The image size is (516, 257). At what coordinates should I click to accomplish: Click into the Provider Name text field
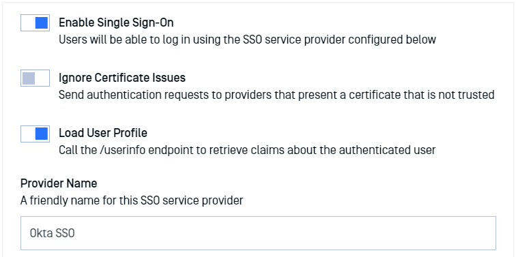click(x=258, y=233)
